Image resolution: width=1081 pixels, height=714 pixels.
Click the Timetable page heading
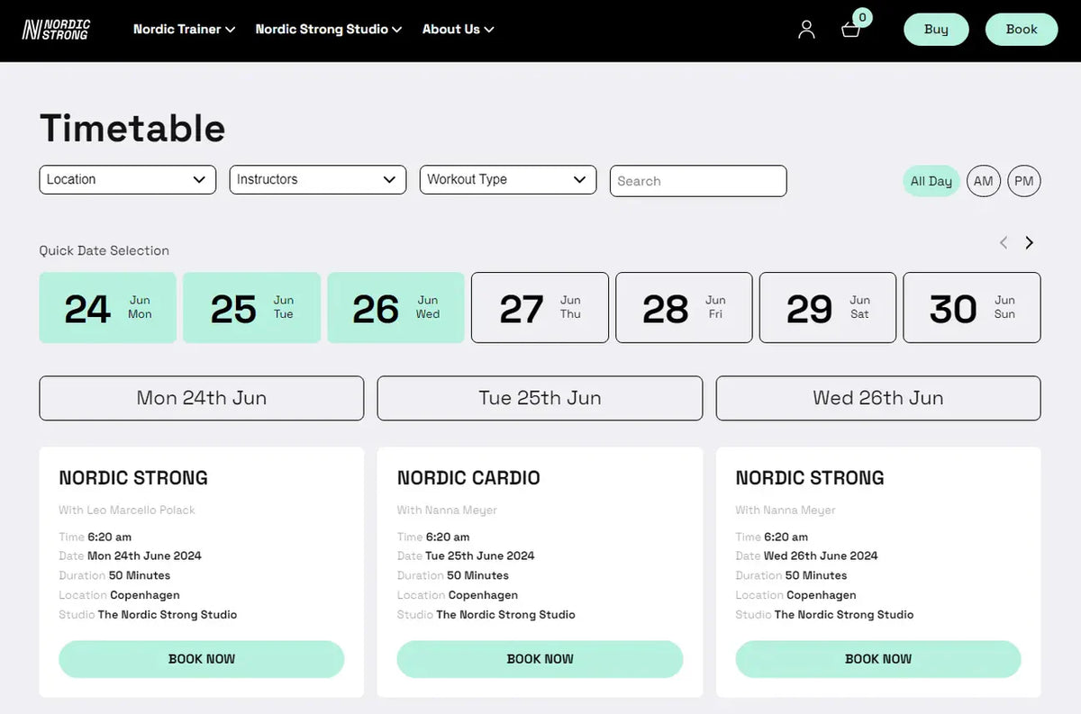click(x=132, y=128)
